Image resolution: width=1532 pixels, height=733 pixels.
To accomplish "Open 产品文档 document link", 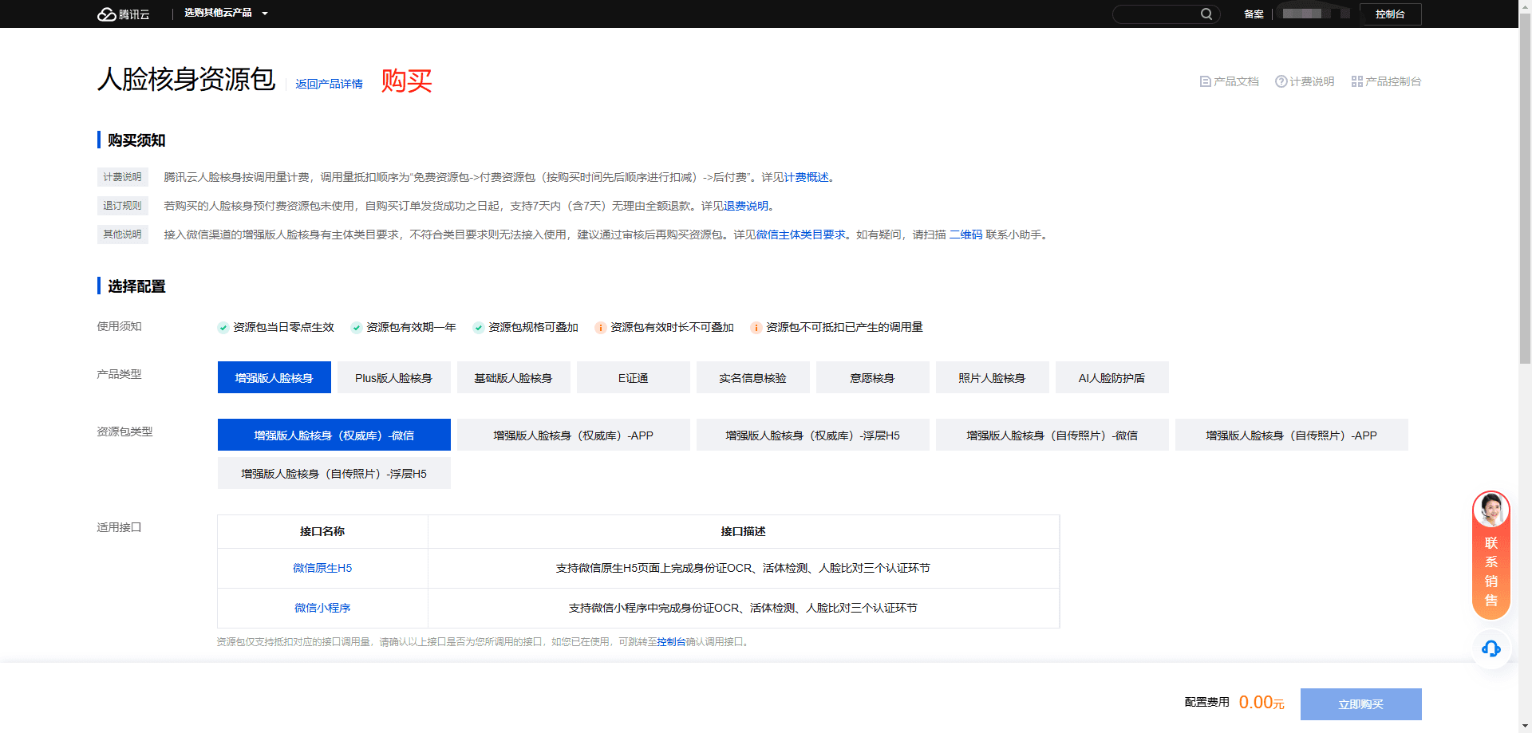I will tap(1229, 81).
